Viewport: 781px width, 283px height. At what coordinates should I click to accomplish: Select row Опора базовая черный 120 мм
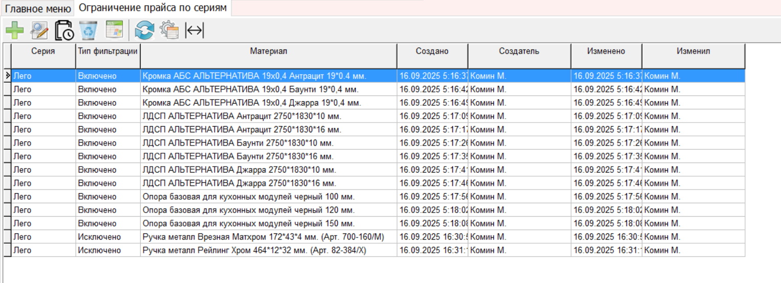point(248,210)
